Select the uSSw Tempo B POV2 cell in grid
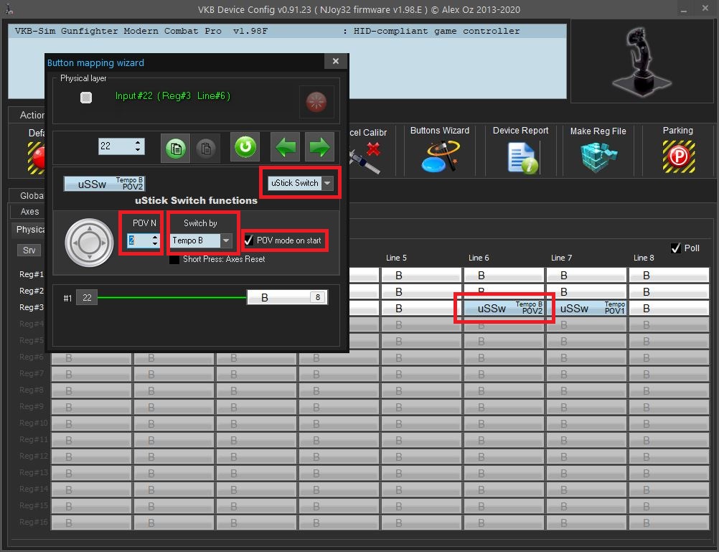This screenshot has height=552, width=719. (504, 309)
